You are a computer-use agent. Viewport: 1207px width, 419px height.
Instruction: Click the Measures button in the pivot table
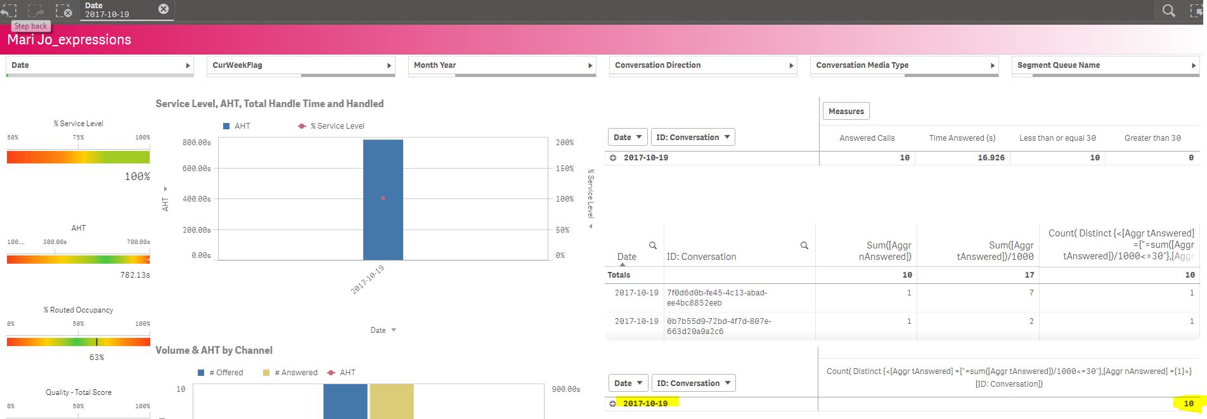click(846, 111)
